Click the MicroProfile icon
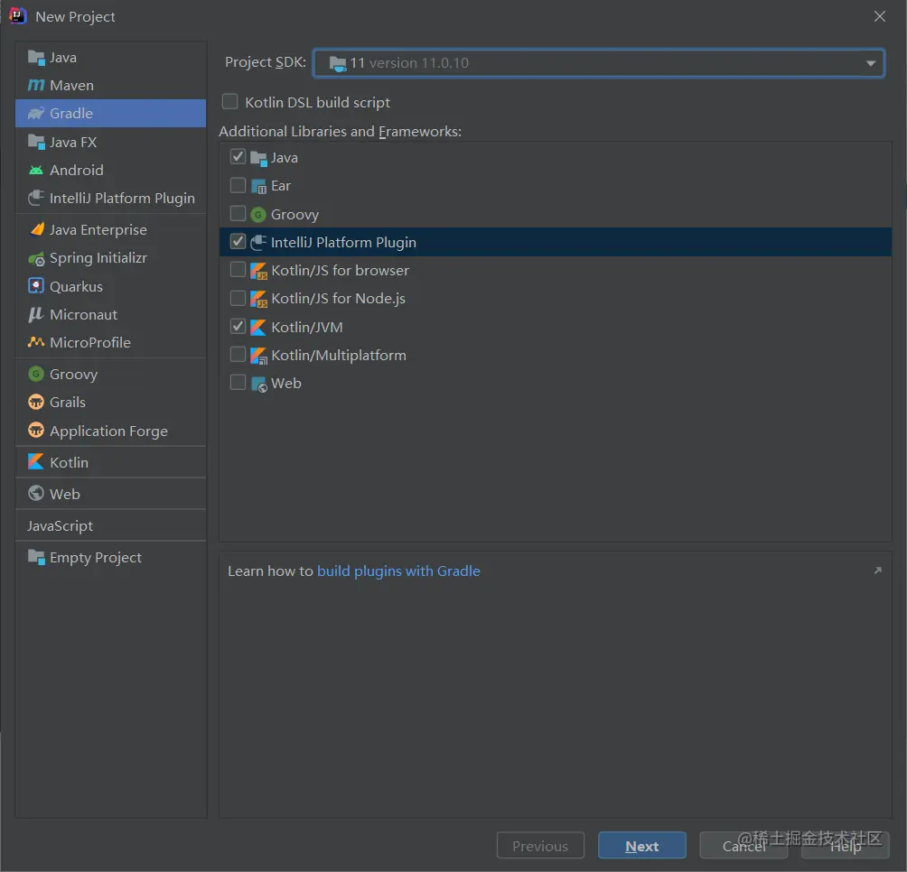The image size is (907, 872). 36,342
